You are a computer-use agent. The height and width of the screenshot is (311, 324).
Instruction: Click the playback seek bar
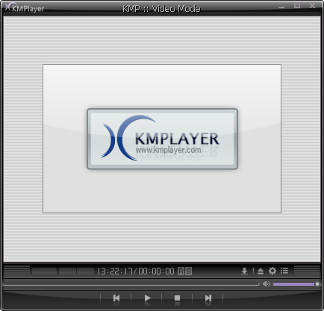[131, 284]
